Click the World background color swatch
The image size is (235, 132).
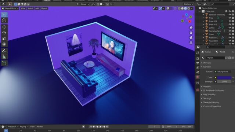click(224, 77)
